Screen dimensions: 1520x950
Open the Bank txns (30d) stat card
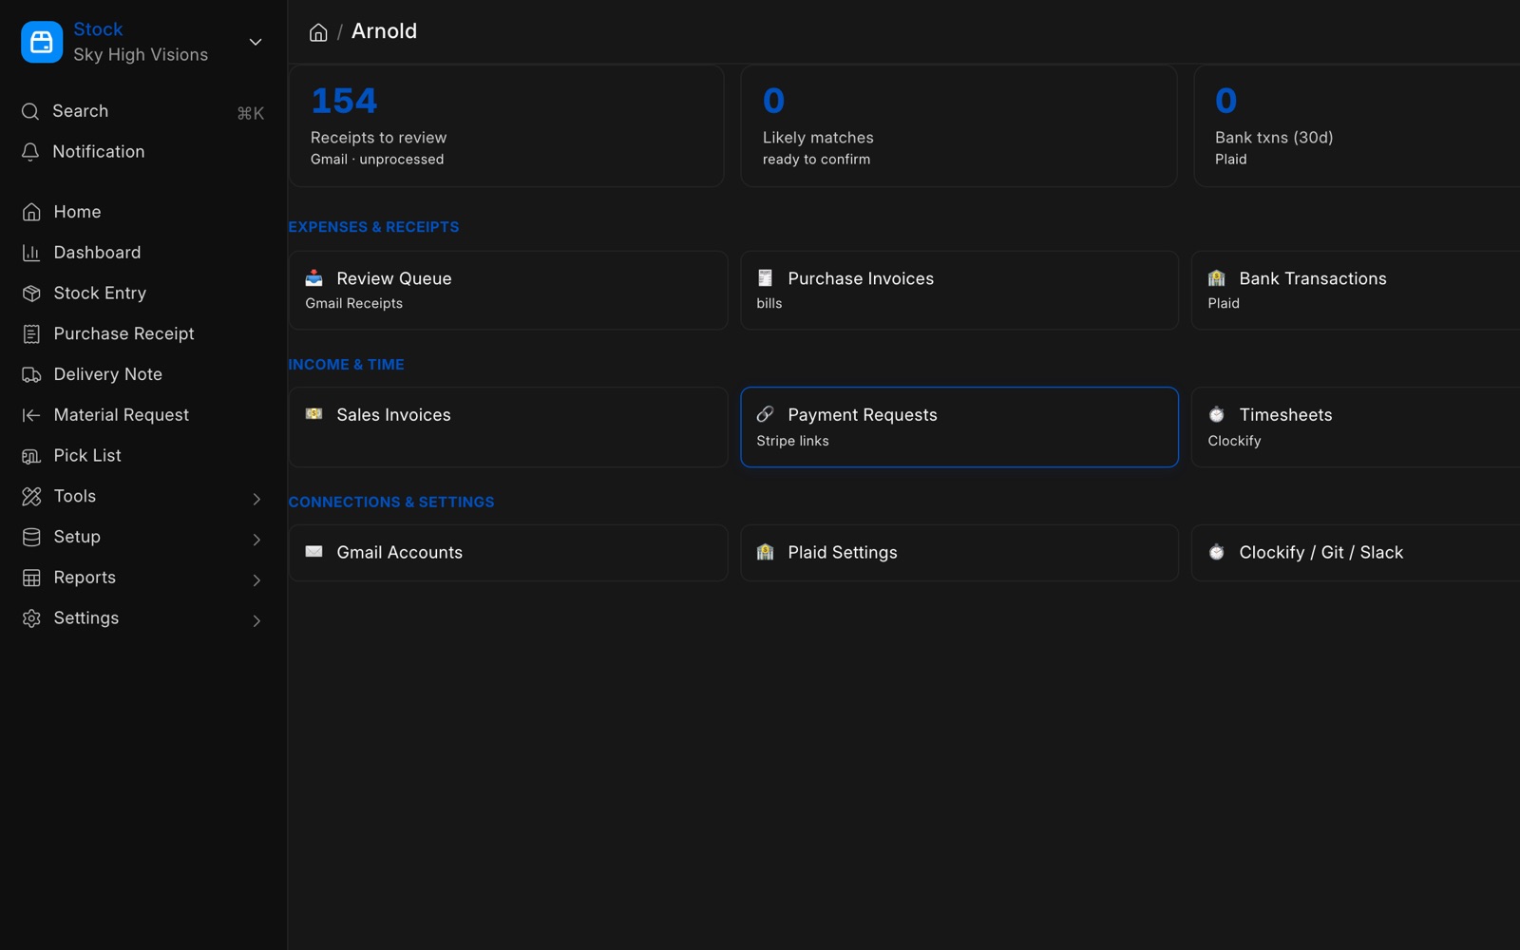tap(1357, 125)
